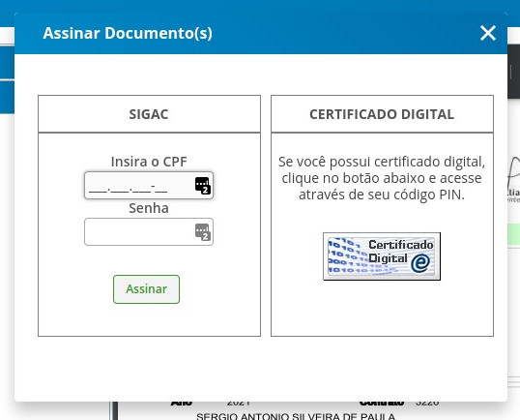The width and height of the screenshot is (520, 420).
Task: Click the blue 'e' logo on certificate button
Action: [x=420, y=263]
